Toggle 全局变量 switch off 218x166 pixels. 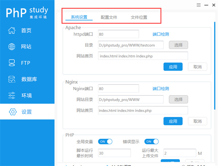pos(105,142)
